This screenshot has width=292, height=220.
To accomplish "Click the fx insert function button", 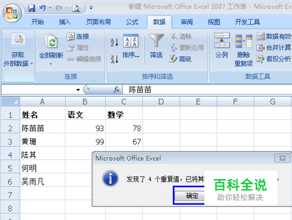I will (117, 90).
